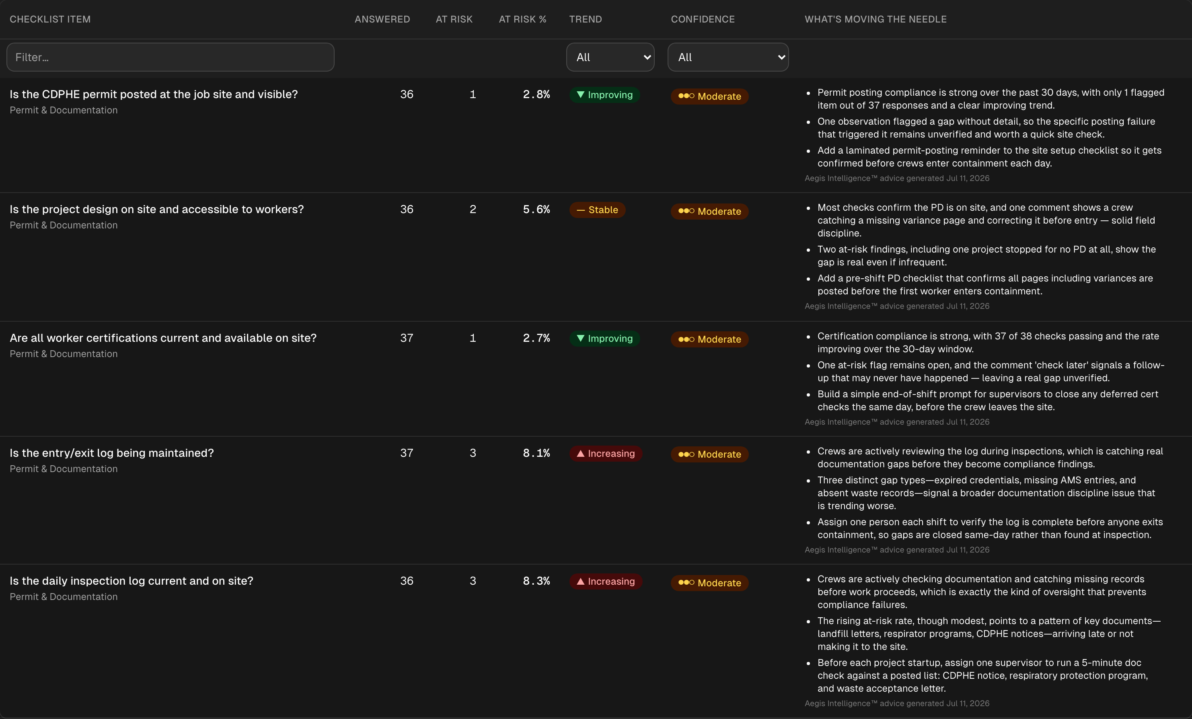Click the Moderate confidence badge on daily inspection row
1192x719 pixels.
click(709, 583)
